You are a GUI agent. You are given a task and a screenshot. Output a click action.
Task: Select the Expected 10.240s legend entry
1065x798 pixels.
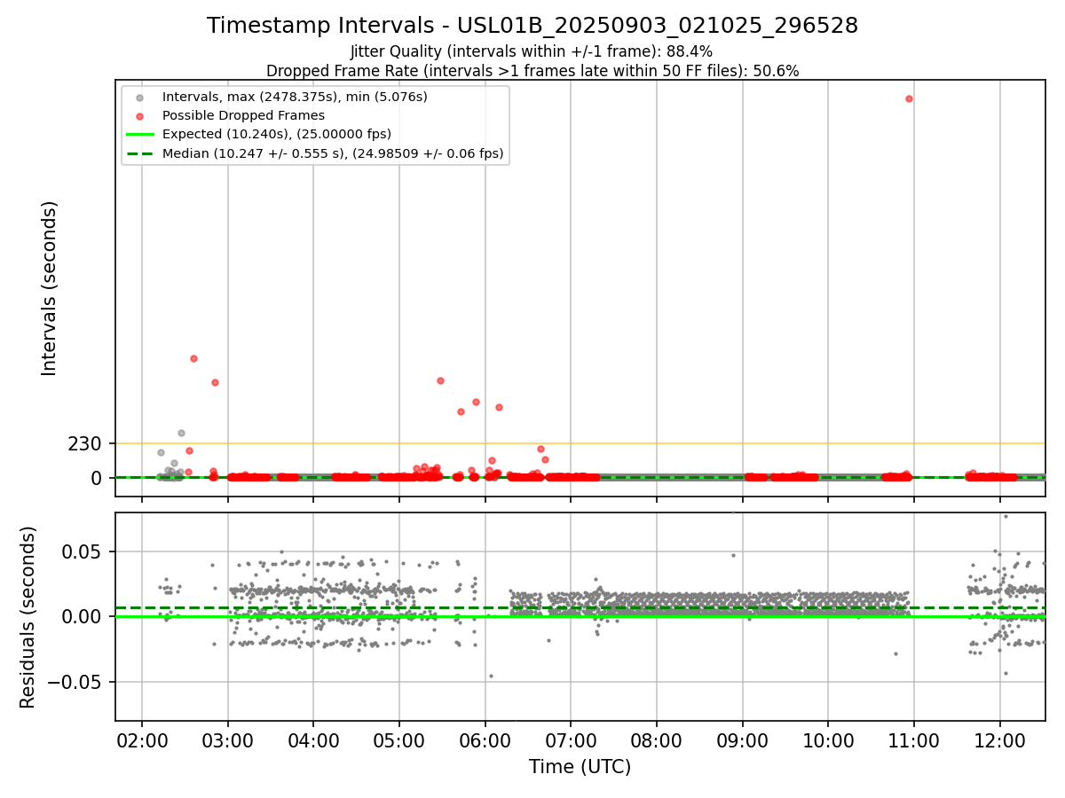(x=276, y=134)
